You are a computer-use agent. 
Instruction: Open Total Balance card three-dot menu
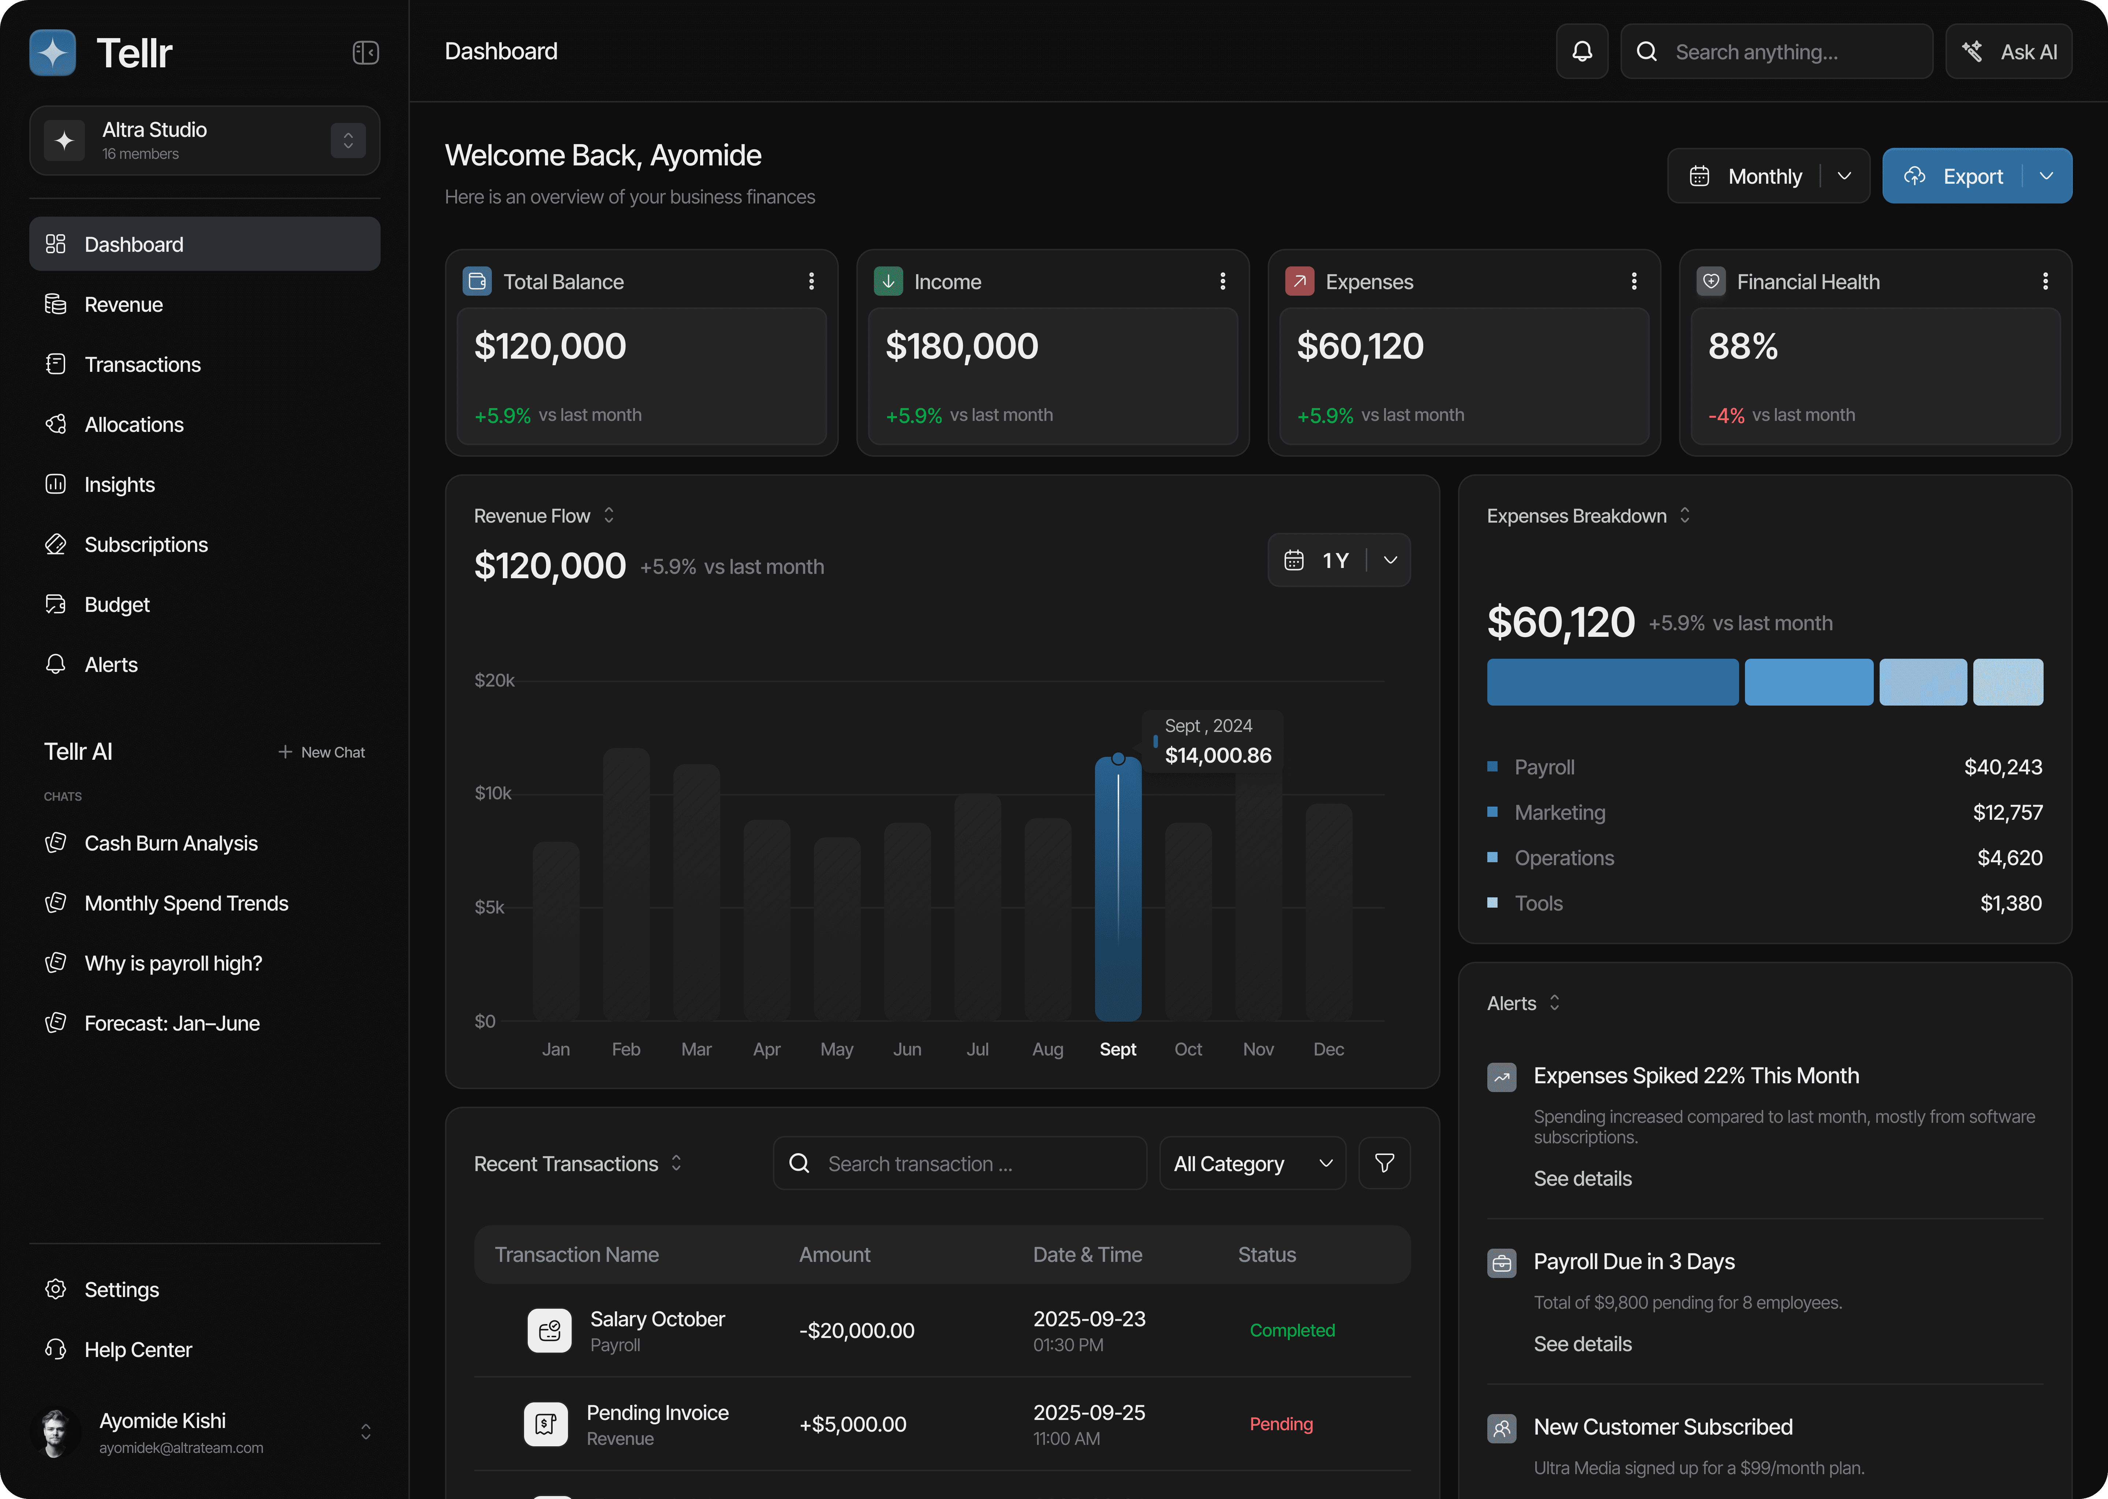pos(811,281)
